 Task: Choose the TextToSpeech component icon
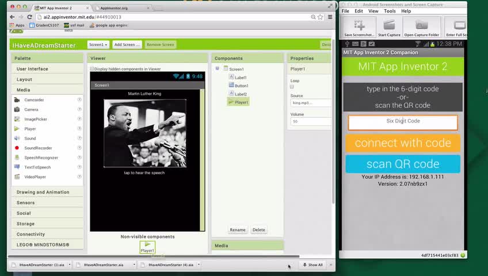pyautogui.click(x=17, y=167)
